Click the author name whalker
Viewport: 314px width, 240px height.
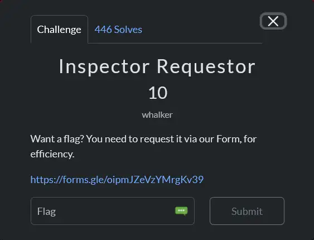tap(157, 115)
